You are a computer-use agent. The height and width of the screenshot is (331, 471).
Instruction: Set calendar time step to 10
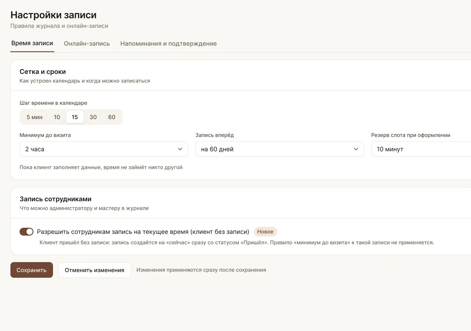57,117
